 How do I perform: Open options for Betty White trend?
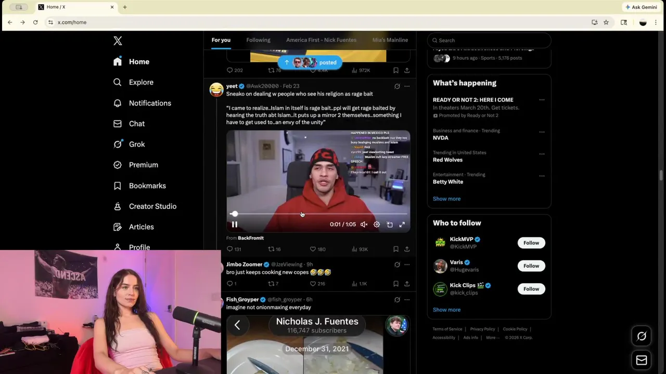coord(542,176)
